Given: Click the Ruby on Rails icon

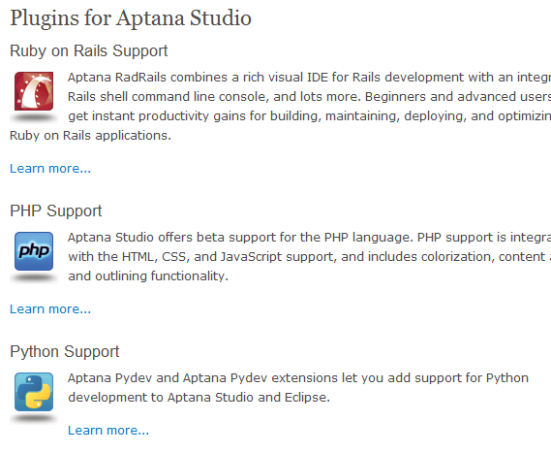Looking at the screenshot, I should (x=34, y=91).
